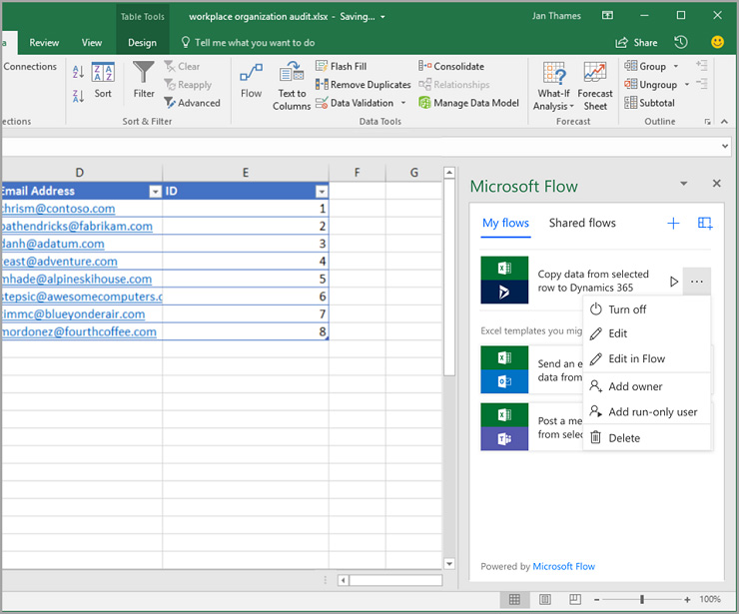Choose Edit from flow menu
The width and height of the screenshot is (739, 614).
pyautogui.click(x=647, y=333)
